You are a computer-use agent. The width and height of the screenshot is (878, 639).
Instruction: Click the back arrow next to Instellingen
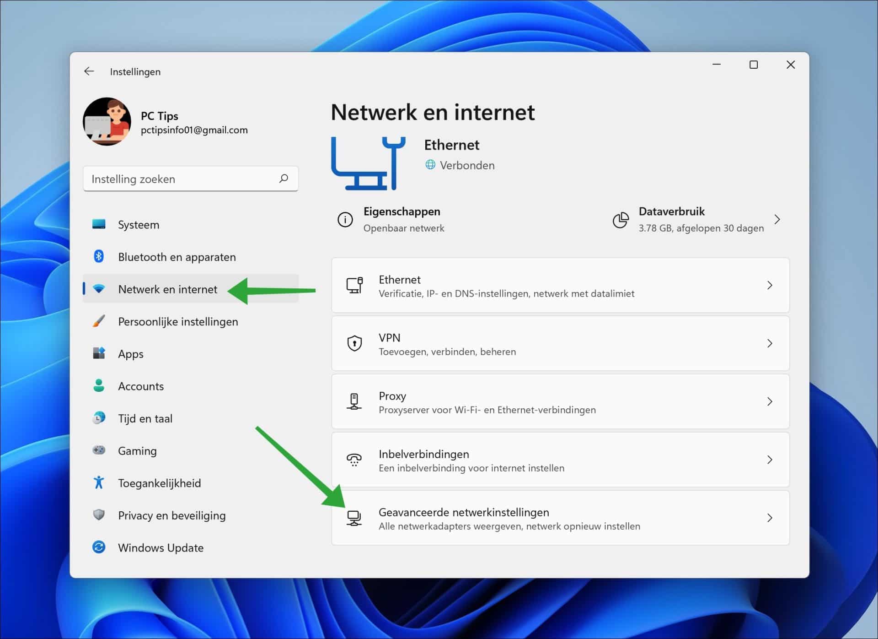click(x=89, y=71)
